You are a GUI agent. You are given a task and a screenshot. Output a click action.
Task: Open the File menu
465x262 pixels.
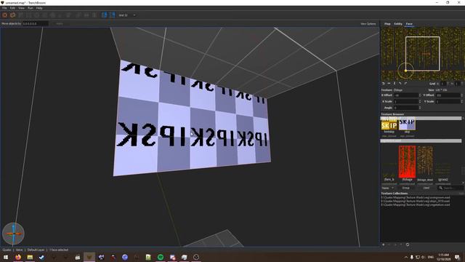(x=4, y=8)
